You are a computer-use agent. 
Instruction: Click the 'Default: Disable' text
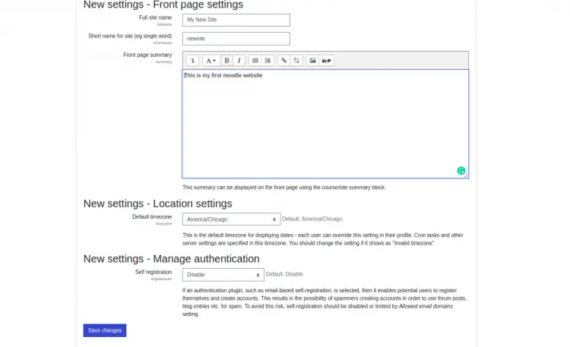(x=284, y=274)
